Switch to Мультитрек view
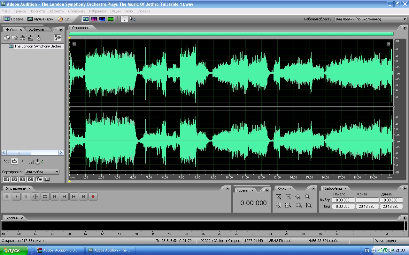Viewport: 409px width, 255px height. pos(41,19)
